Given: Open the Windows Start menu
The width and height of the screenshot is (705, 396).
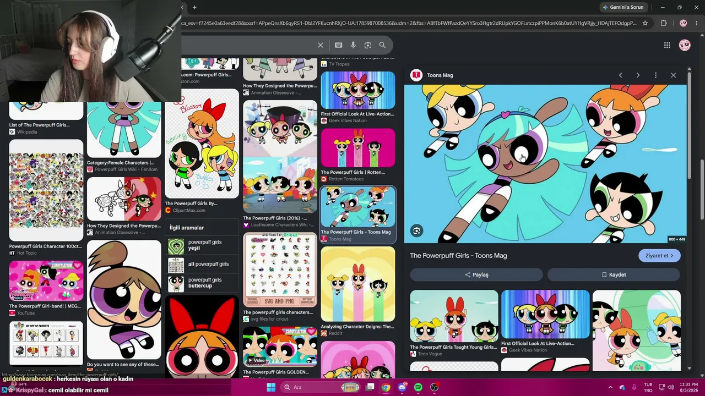Looking at the screenshot, I should pos(271,387).
